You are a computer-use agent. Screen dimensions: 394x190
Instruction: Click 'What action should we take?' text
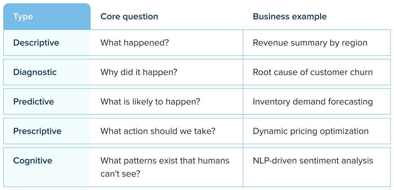158,131
